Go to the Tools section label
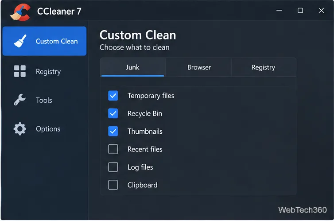This screenshot has width=334, height=221. pyautogui.click(x=44, y=100)
